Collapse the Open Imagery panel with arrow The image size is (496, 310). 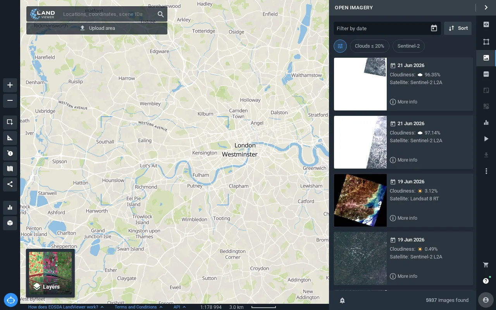(486, 7)
